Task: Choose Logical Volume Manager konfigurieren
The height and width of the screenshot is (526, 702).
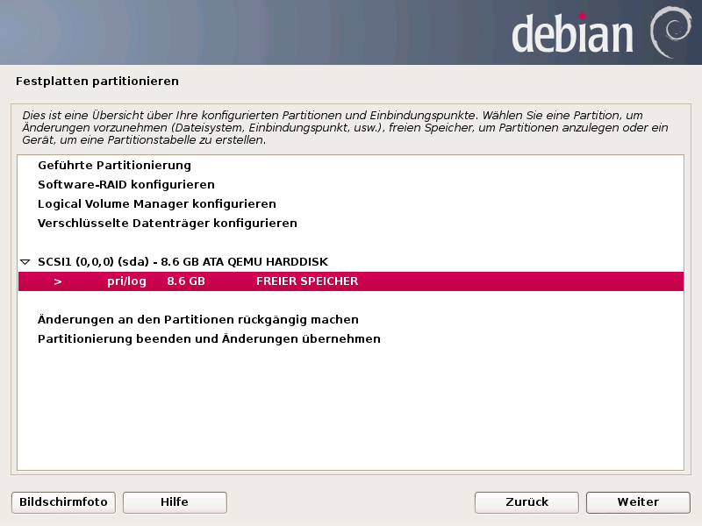Action: tap(157, 204)
